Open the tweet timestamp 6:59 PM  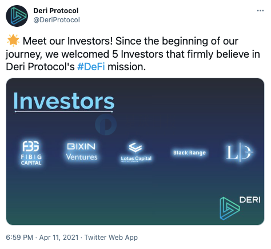click(19, 238)
